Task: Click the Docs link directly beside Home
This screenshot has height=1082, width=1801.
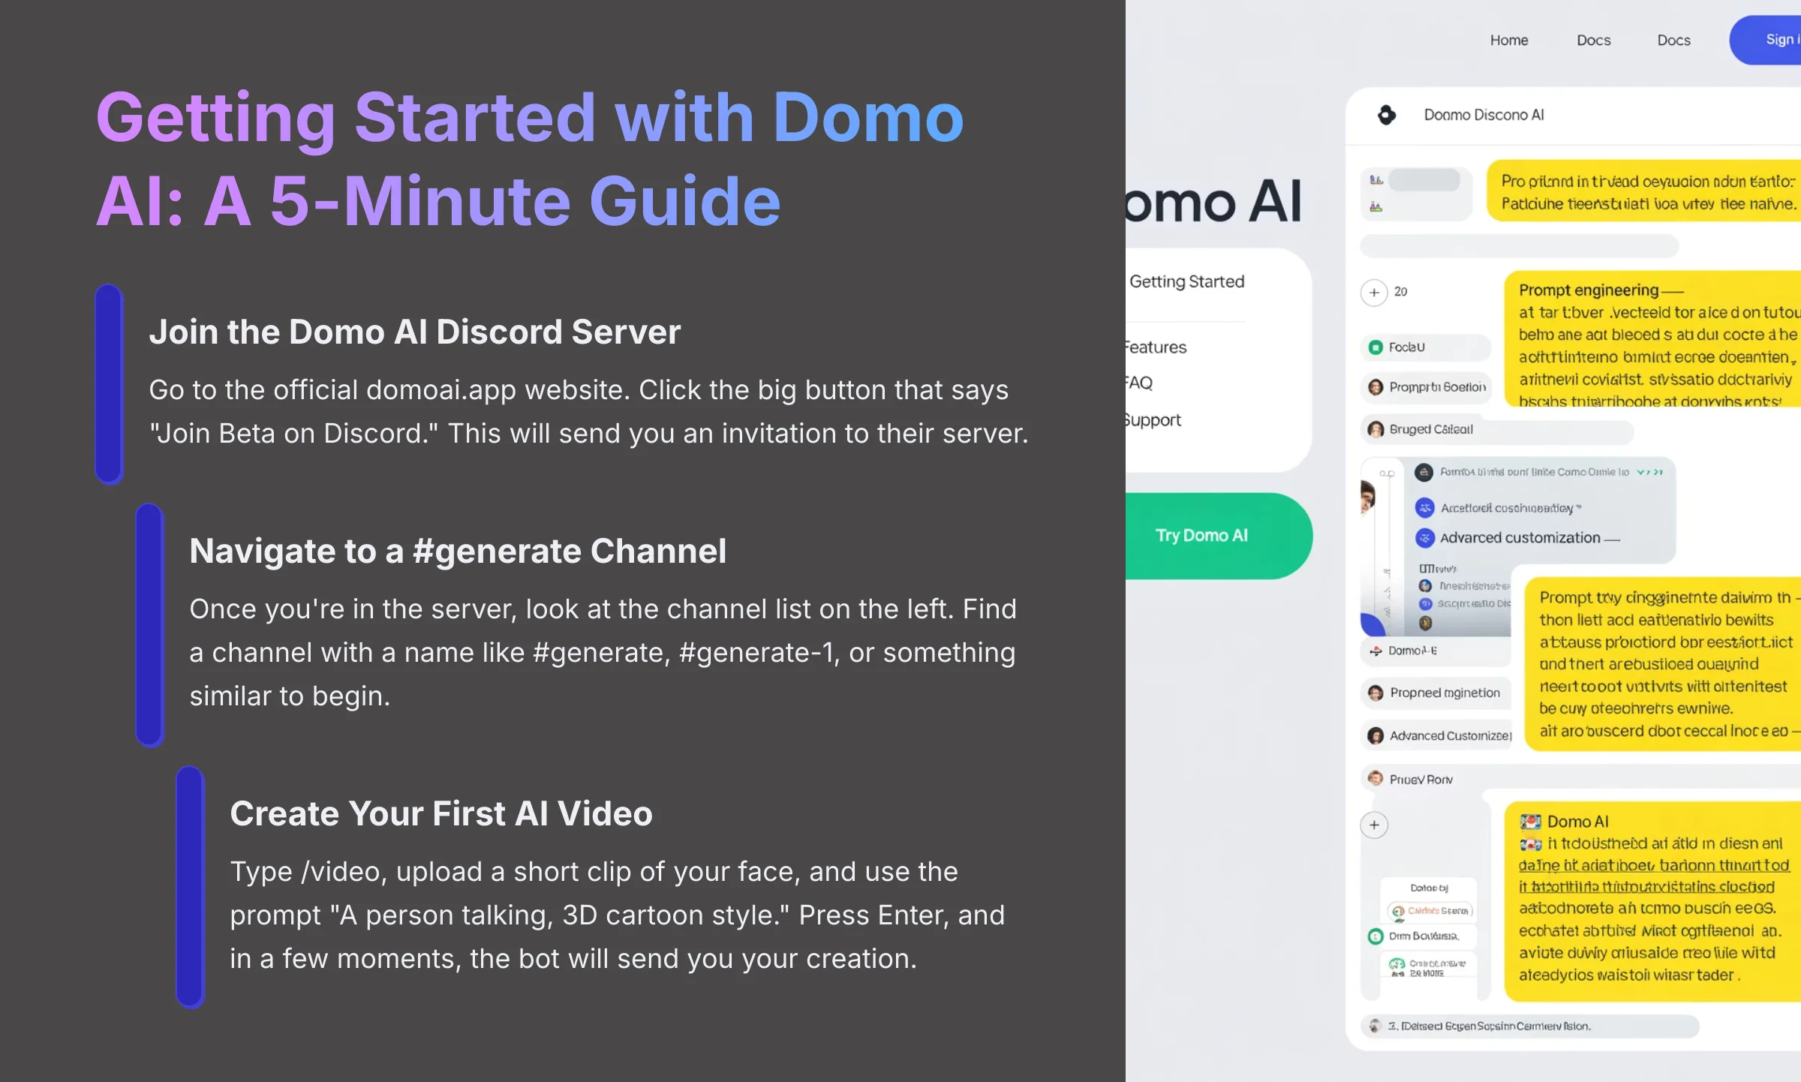Action: click(1593, 40)
